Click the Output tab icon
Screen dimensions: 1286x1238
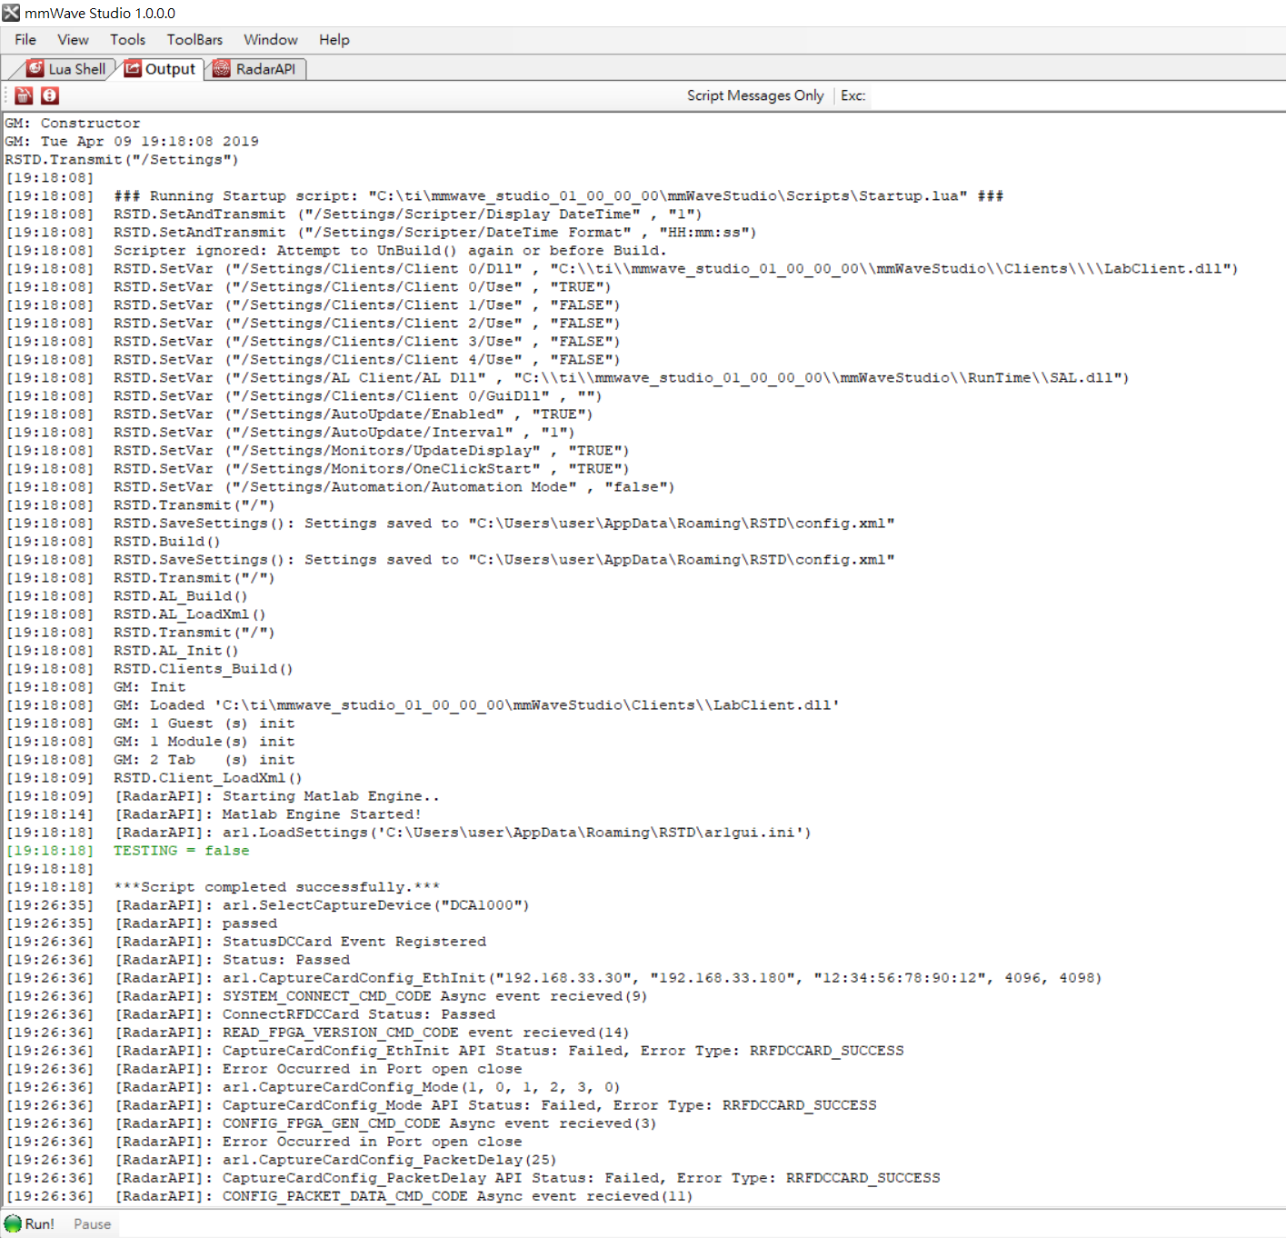point(133,68)
